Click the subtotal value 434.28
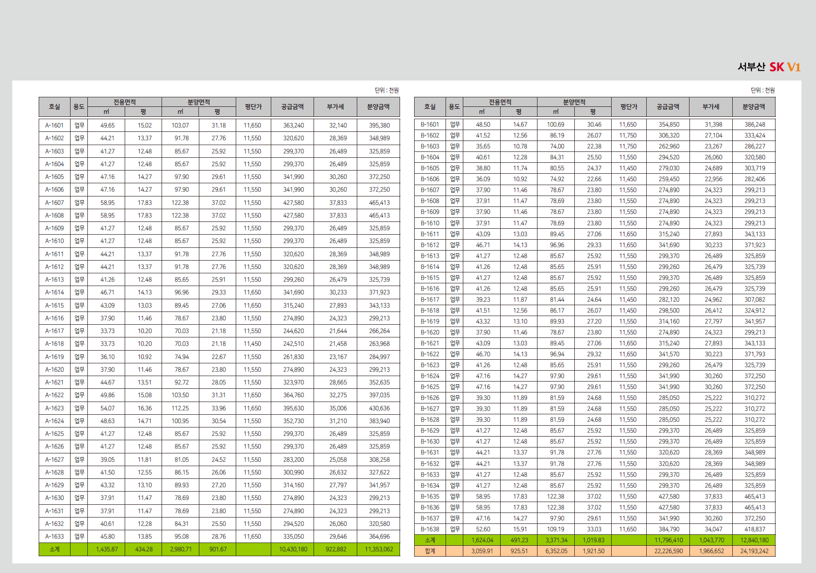The image size is (816, 573). 144,549
